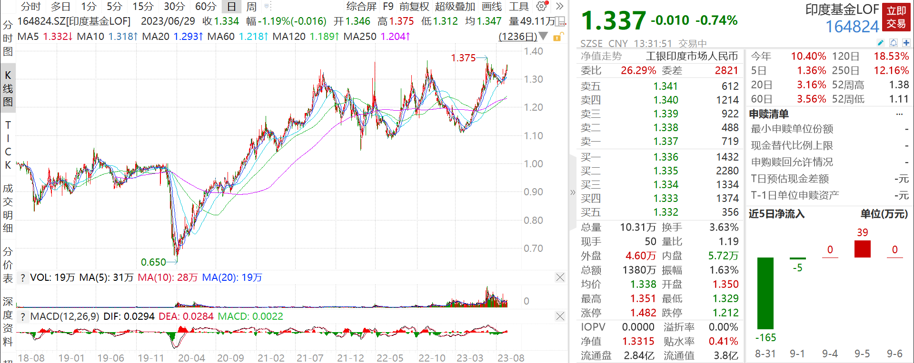Close the VOL indicator panel
914x363 pixels.
click(560, 277)
